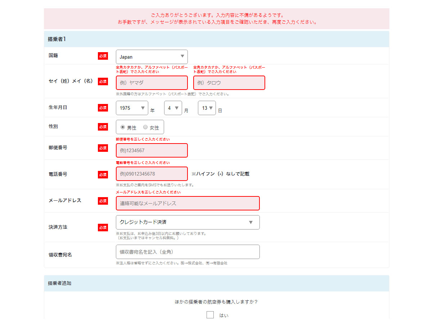The height and width of the screenshot is (327, 434).
Task: Select the 女性 radio button
Action: click(145, 127)
